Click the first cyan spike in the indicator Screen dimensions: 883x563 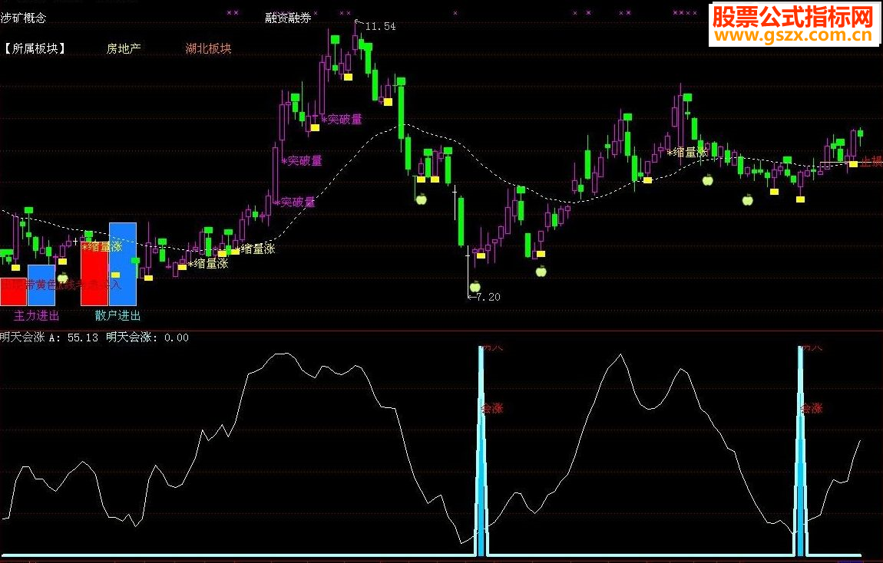pos(481,451)
